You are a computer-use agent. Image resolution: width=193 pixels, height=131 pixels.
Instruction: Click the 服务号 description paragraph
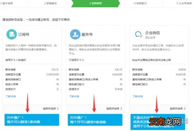(95, 49)
